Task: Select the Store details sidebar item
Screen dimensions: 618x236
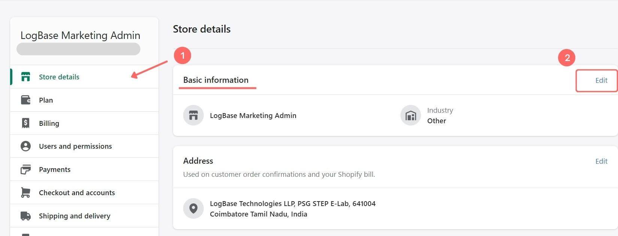Action: [x=84, y=77]
